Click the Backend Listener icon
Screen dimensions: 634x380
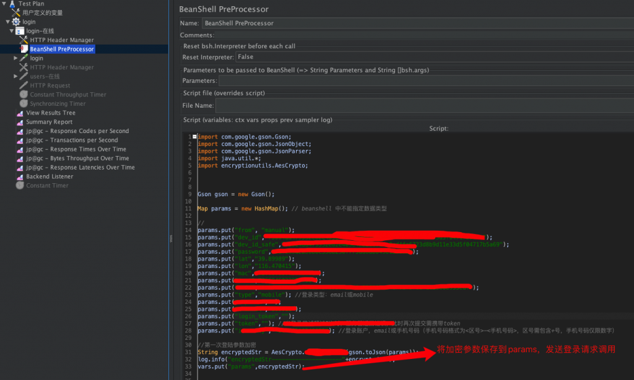(x=20, y=177)
